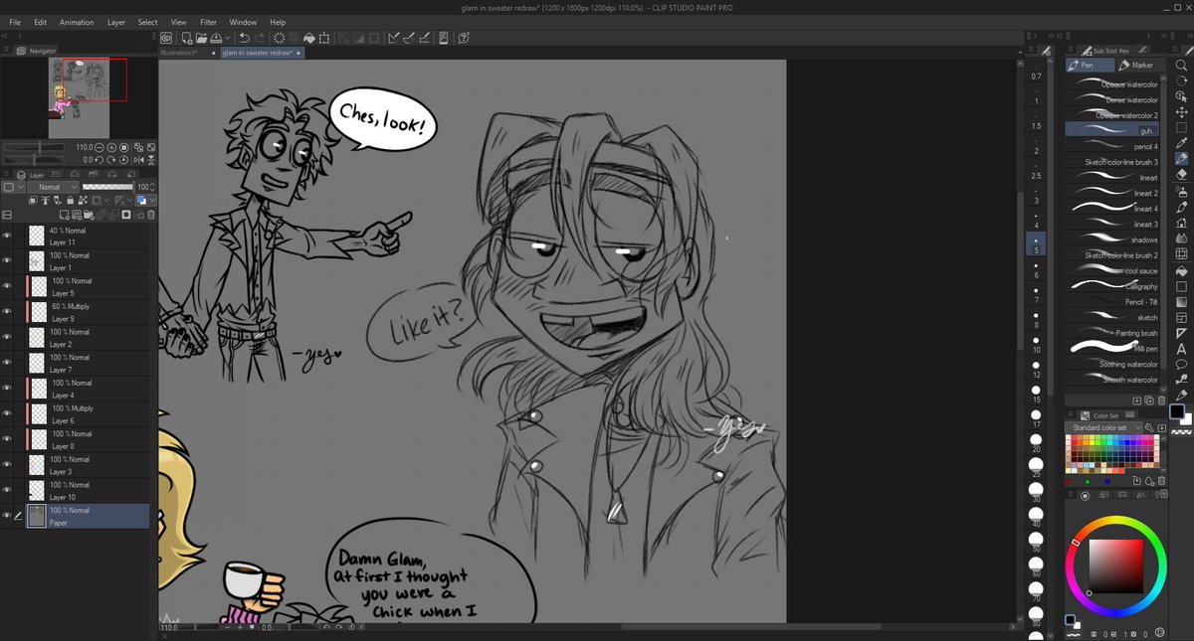Open the save icon dropdown arrow
1194x641 pixels.
[228, 38]
